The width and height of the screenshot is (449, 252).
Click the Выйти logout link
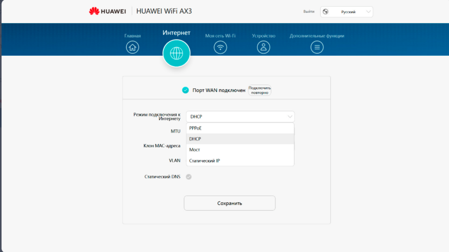pos(309,12)
